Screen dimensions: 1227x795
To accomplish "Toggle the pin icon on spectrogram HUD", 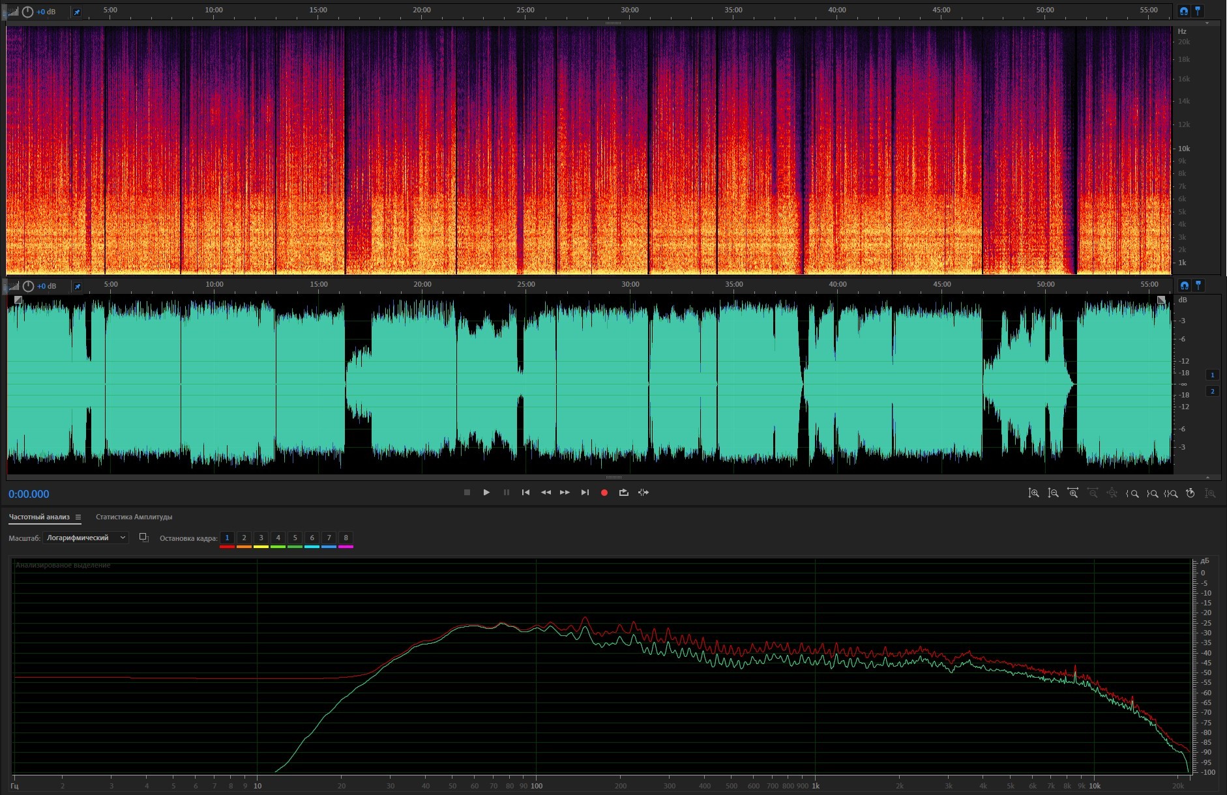I will (76, 12).
